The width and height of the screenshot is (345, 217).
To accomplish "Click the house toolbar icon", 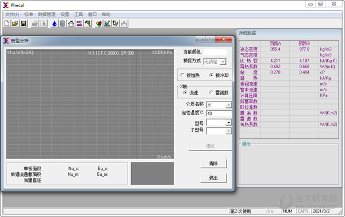I will [x=71, y=24].
